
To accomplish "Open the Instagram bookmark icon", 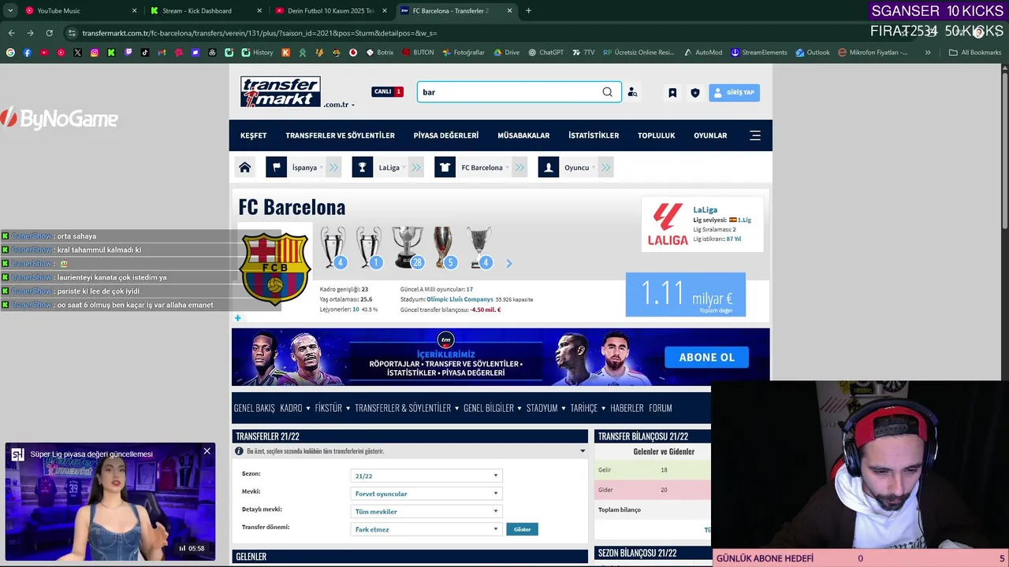I will point(95,53).
